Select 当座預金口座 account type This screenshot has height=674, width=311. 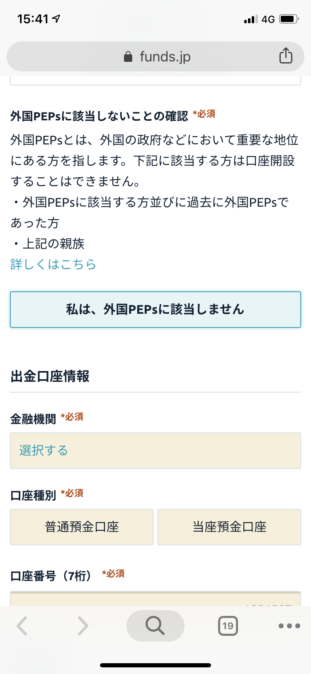tap(229, 527)
